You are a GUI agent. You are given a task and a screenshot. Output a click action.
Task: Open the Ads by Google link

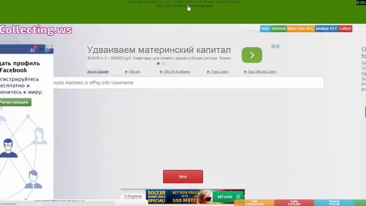point(98,72)
